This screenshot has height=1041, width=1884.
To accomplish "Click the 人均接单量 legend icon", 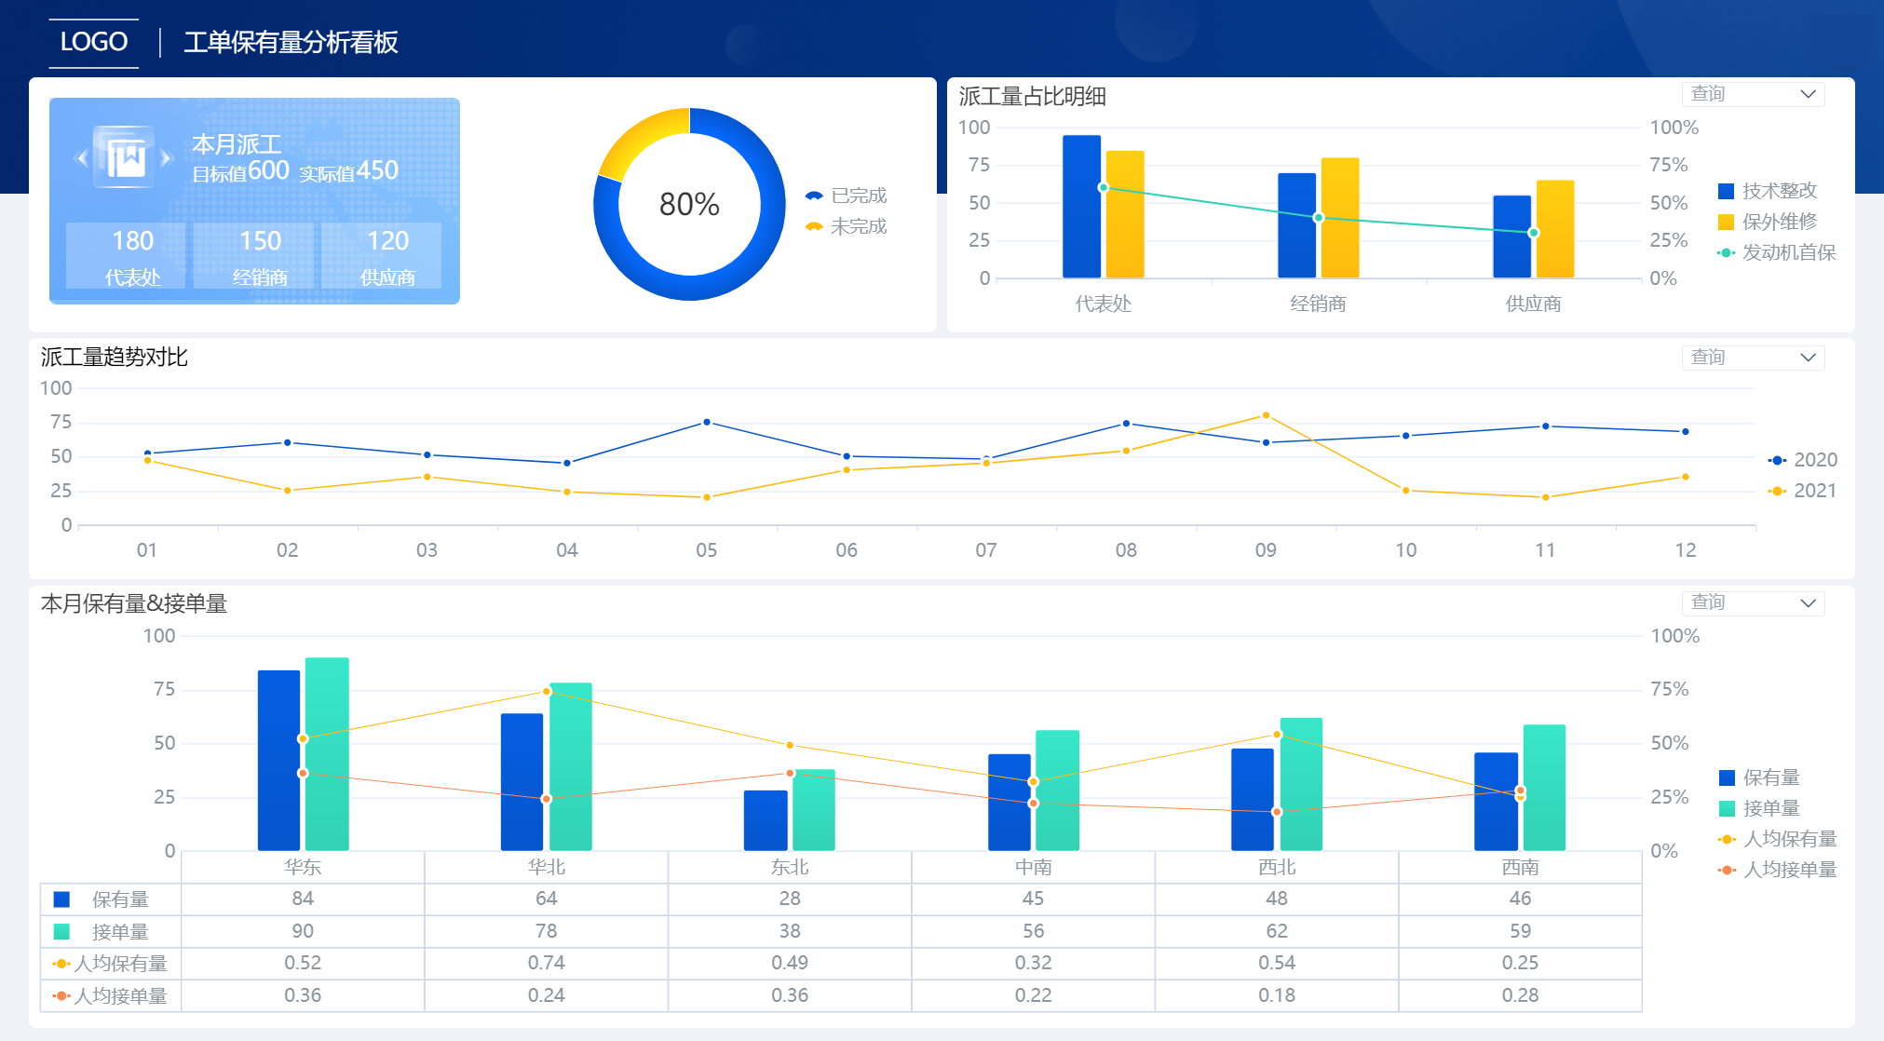I will [1727, 870].
